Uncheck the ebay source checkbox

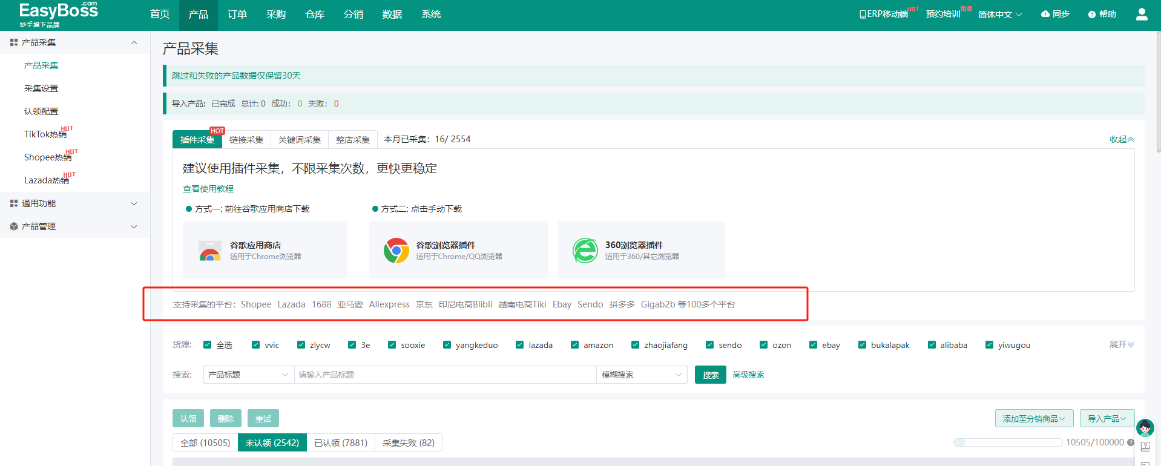point(813,345)
